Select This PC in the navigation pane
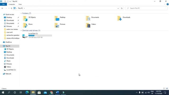 coord(8,46)
